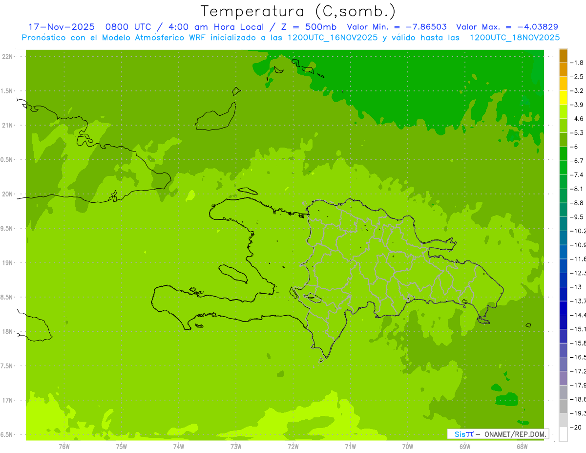Click the blue swatch between -11.6 and -12.3
This screenshot has height=453, width=586.
(x=563, y=266)
